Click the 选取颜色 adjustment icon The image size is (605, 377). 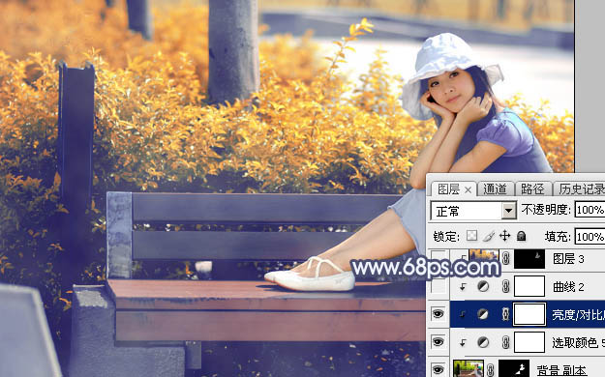tap(483, 342)
